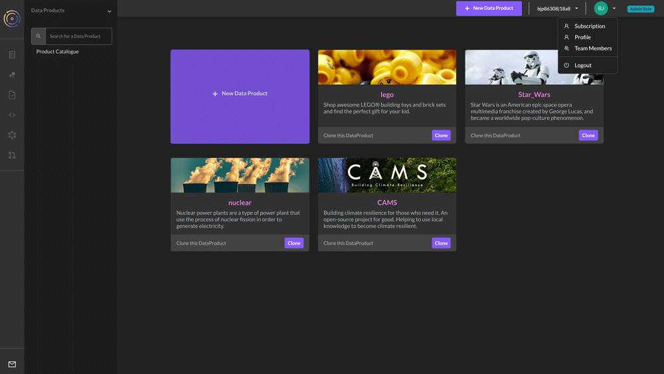Open the Star_Wars product title
The width and height of the screenshot is (664, 374).
click(534, 94)
